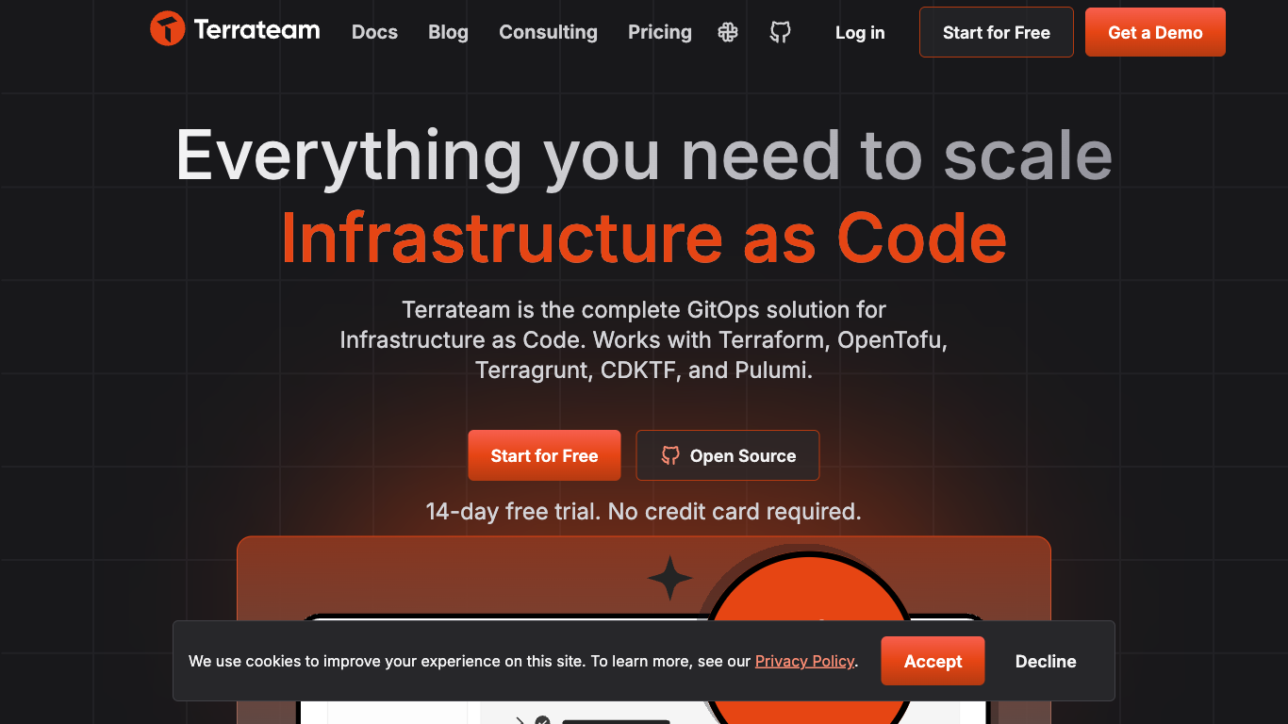Click the Terrateam wordmark text
The height and width of the screenshot is (724, 1288).
tap(256, 29)
